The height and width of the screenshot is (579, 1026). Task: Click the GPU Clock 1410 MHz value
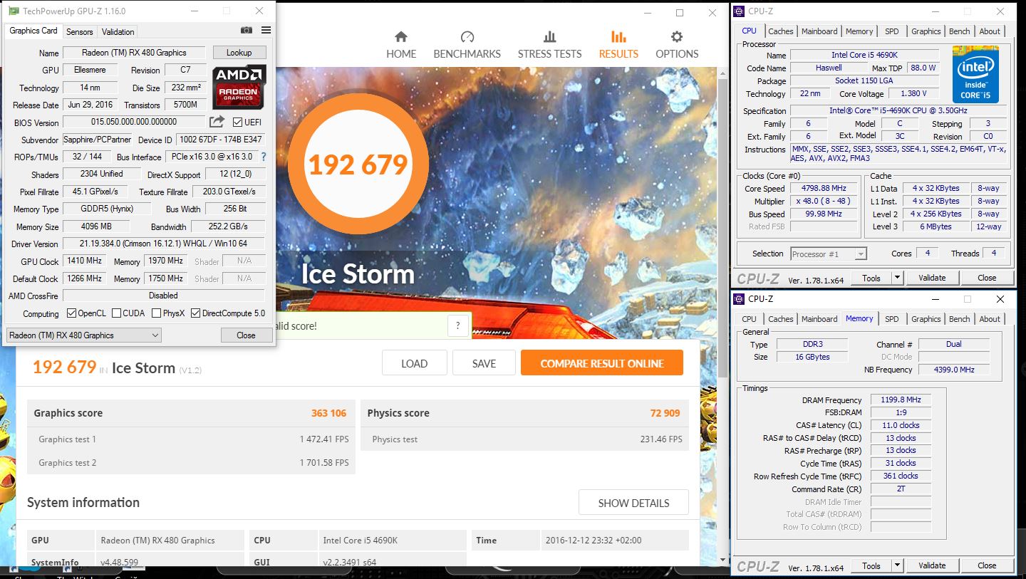pos(84,261)
